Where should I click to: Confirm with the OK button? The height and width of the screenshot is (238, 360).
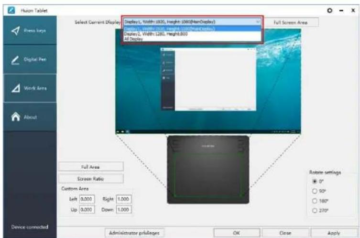pyautogui.click(x=237, y=233)
